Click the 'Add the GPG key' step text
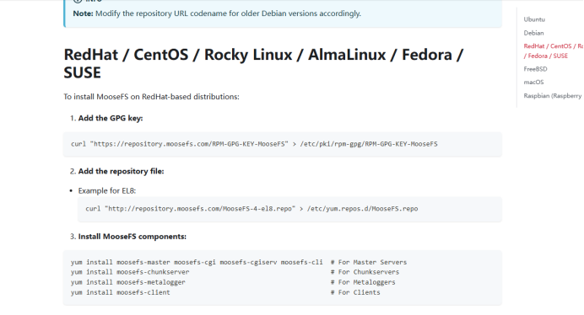The height and width of the screenshot is (315, 584). click(111, 118)
